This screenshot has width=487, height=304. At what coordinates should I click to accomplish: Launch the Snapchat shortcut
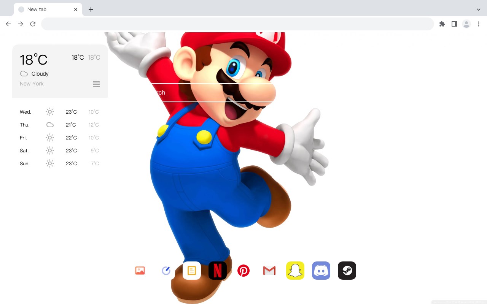point(295,271)
